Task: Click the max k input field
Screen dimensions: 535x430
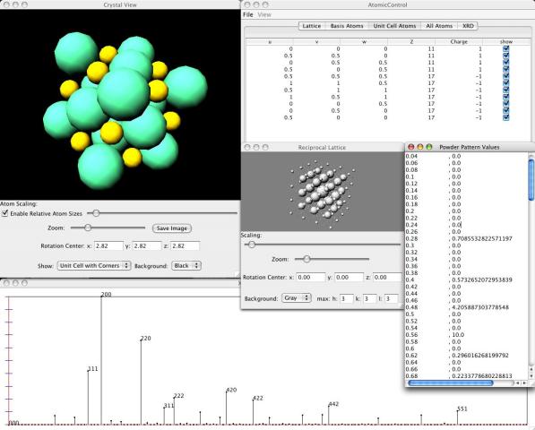Action: [x=369, y=299]
